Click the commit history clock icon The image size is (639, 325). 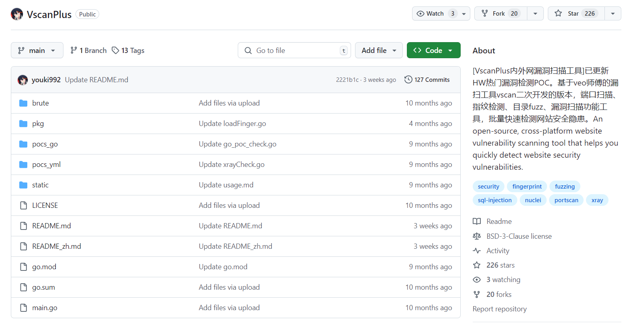pos(408,79)
